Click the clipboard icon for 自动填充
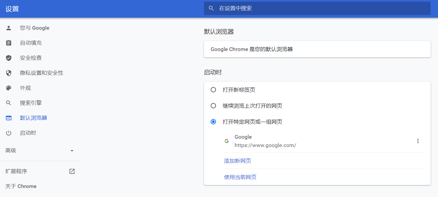Image resolution: width=438 pixels, height=197 pixels. tap(9, 43)
